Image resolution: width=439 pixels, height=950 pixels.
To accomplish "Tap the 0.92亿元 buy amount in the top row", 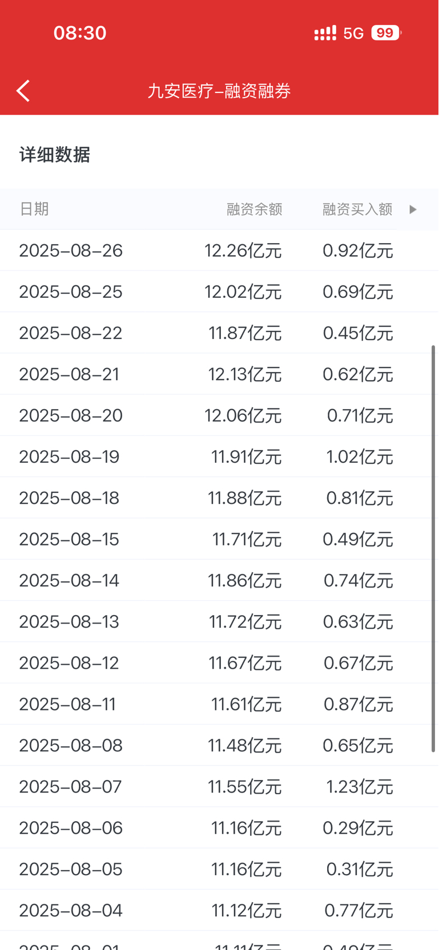I will pos(358,250).
